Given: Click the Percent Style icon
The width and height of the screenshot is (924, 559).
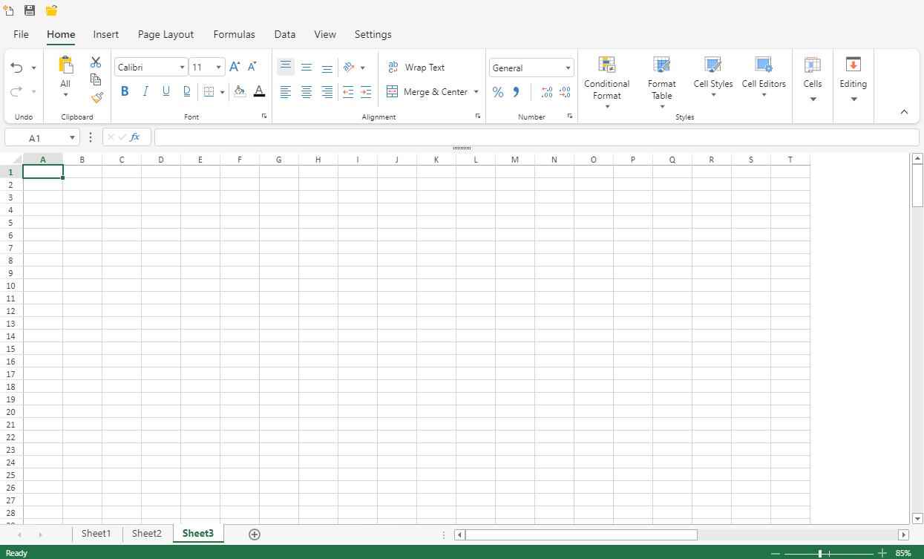Looking at the screenshot, I should pyautogui.click(x=498, y=92).
